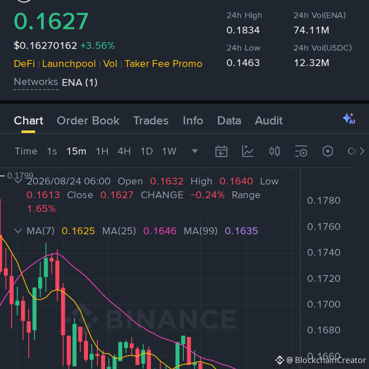Tap the Networks label

(36, 82)
